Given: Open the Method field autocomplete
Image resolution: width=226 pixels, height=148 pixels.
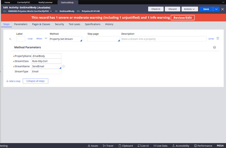Looking at the screenshot, I should pos(81,41).
